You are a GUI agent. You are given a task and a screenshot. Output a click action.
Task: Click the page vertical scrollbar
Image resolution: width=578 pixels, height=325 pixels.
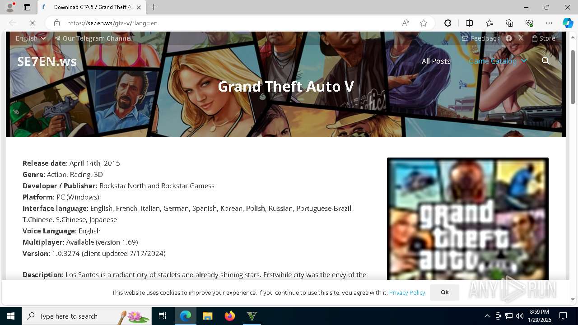click(573, 77)
